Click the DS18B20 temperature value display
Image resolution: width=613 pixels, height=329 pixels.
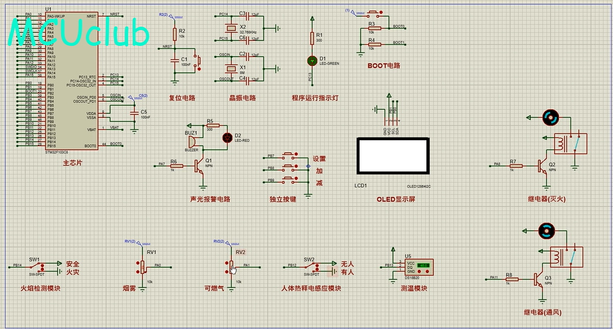(x=422, y=265)
